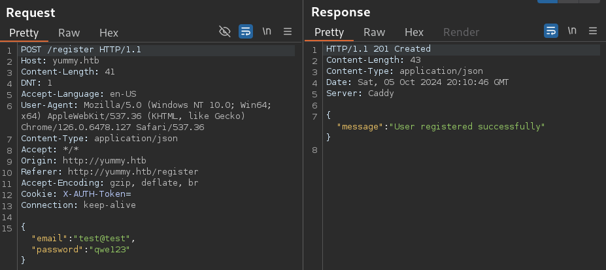
Task: Switch Request view to Hex tab
Action: 109,33
